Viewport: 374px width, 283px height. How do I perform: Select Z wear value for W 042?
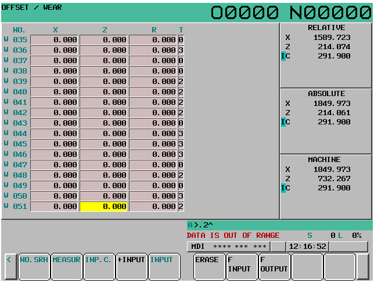[x=103, y=113]
